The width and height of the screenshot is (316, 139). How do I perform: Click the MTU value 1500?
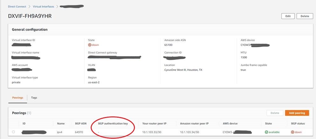click(244, 57)
